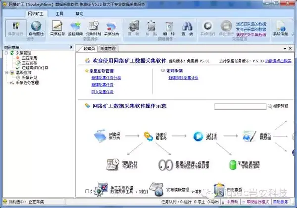Click 清理无效采集数据 in ribbon
The height and width of the screenshot is (208, 297).
[251, 35]
